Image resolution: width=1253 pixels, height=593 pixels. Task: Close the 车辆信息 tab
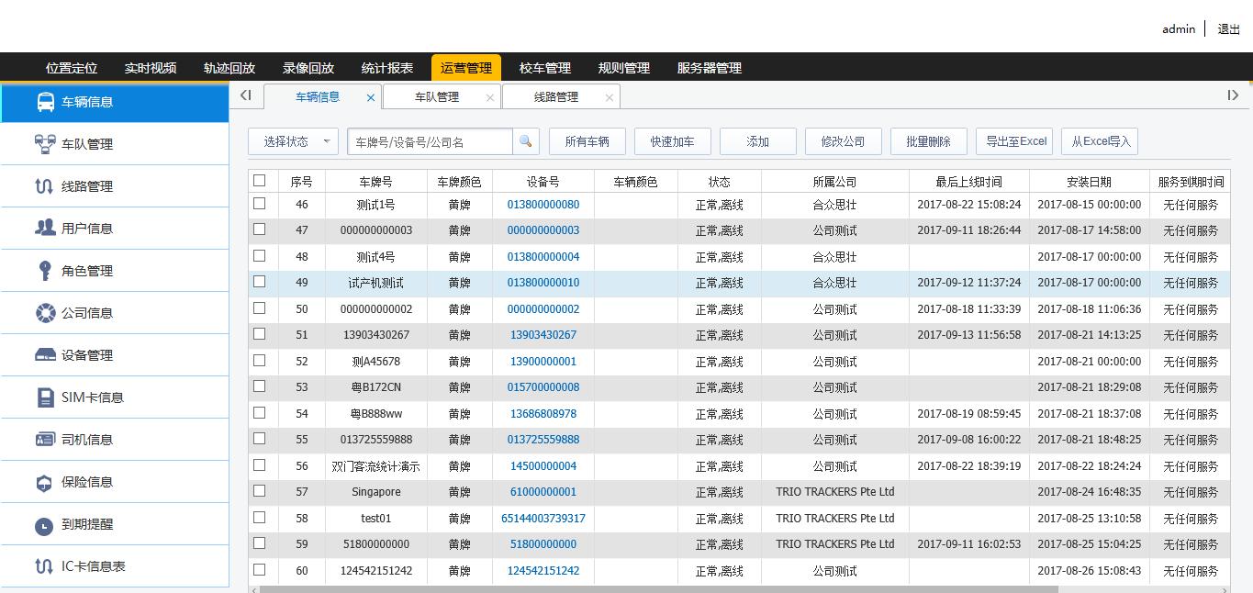(371, 97)
